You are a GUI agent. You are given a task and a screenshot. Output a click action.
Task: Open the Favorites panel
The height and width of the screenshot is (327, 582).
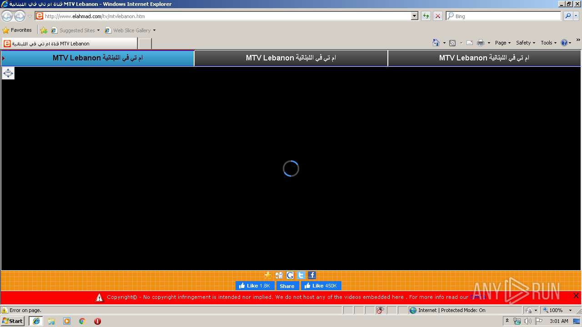pos(17,30)
